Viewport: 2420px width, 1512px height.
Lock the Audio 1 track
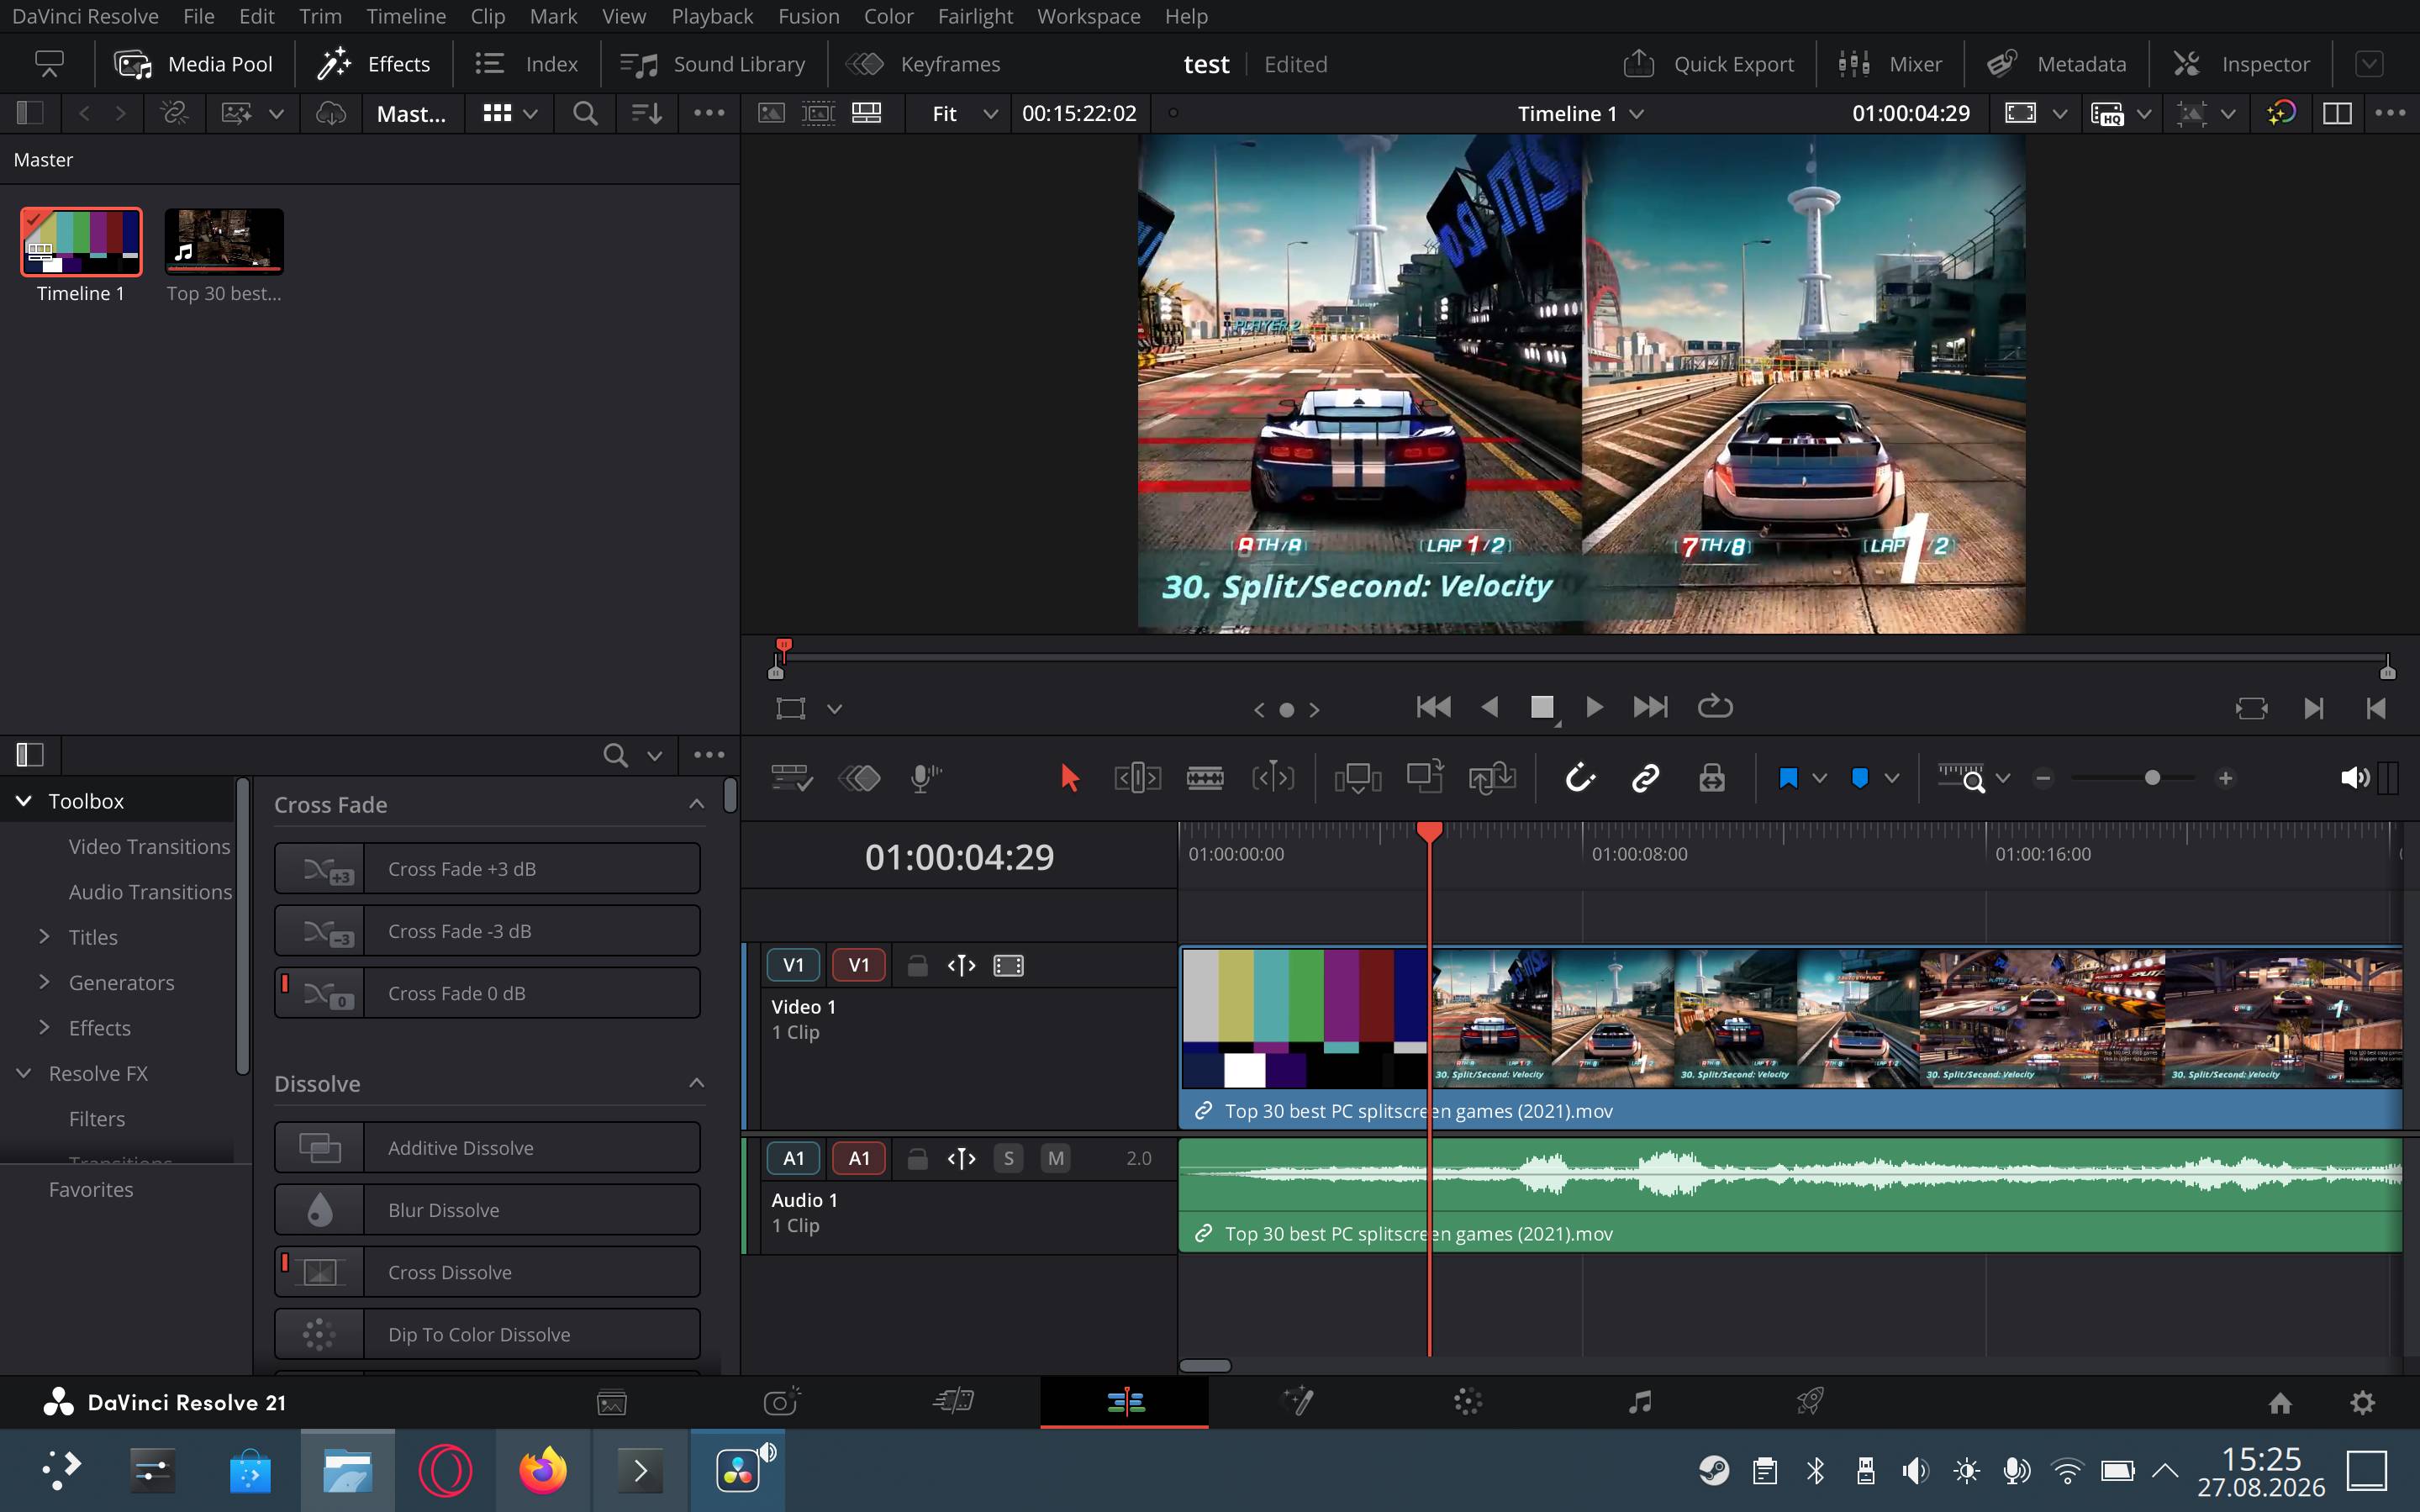(917, 1159)
